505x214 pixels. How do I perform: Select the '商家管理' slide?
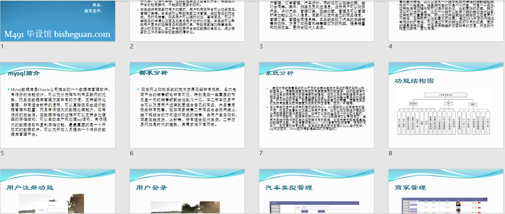coord(446,191)
